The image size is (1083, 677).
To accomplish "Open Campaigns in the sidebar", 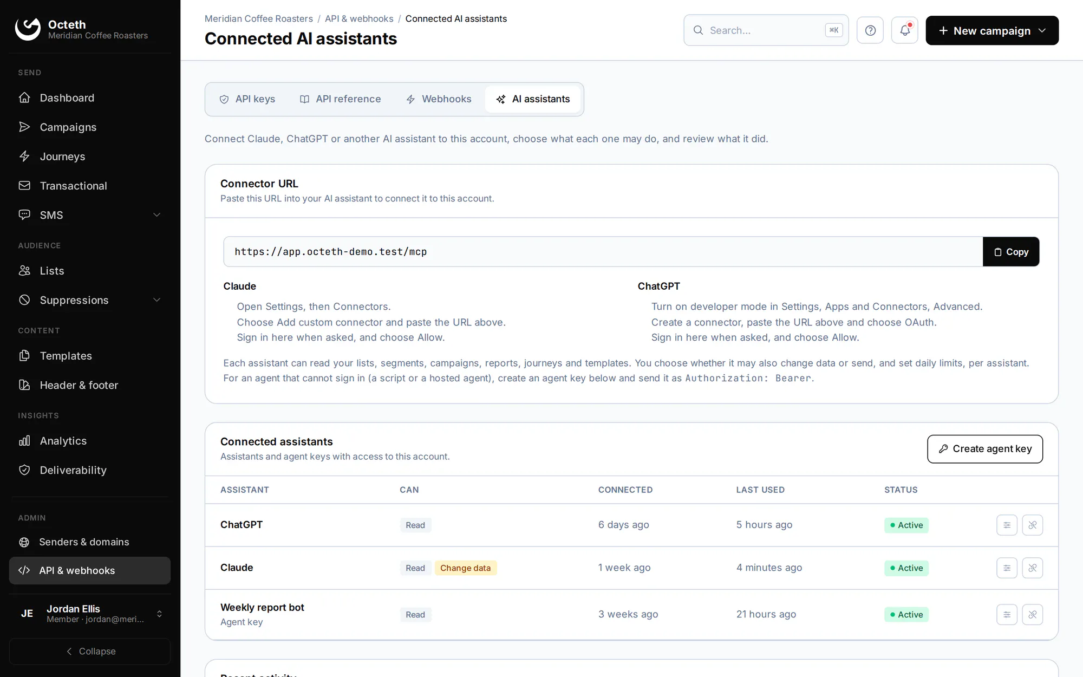I will click(x=90, y=127).
